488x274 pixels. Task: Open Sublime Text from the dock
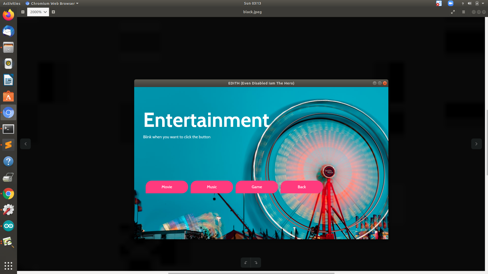(x=8, y=145)
